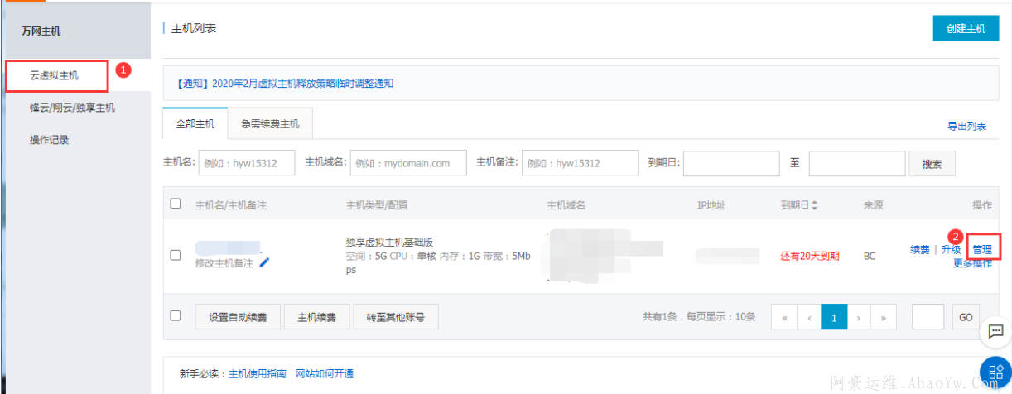Expand 更多操作 for the host
Image resolution: width=1012 pixels, height=394 pixels.
click(971, 264)
